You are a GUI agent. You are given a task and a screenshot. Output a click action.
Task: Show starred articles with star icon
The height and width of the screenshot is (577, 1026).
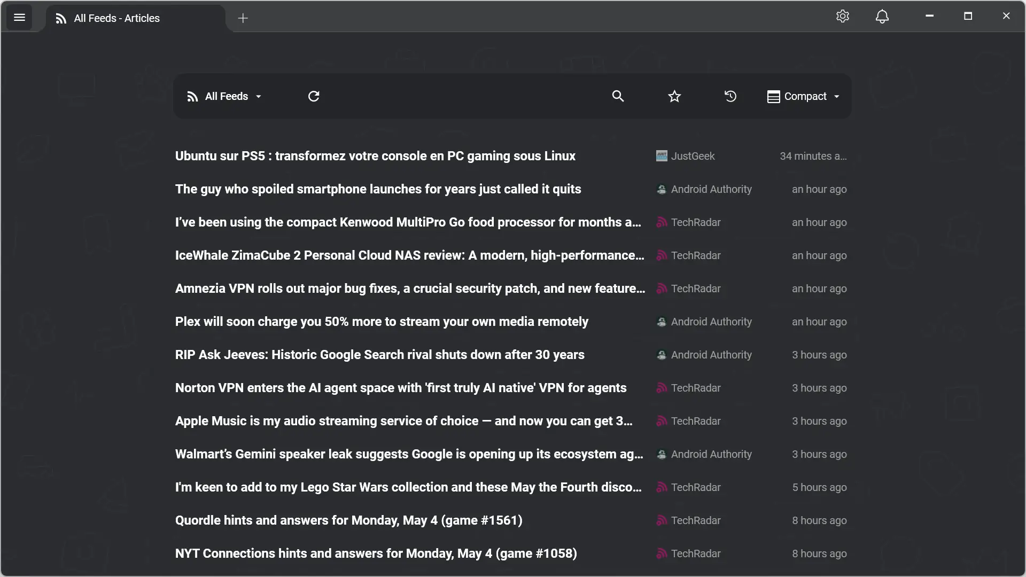674,96
